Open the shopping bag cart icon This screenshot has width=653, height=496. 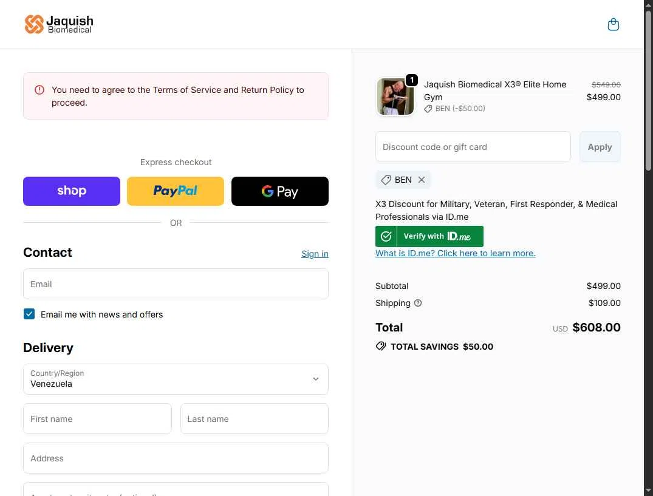[x=614, y=24]
